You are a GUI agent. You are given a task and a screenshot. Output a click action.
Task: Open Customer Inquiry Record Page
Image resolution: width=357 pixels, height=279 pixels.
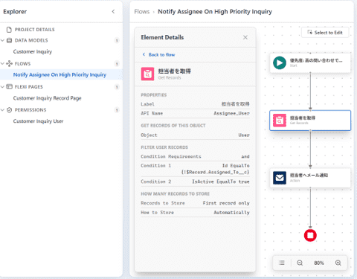pos(48,98)
